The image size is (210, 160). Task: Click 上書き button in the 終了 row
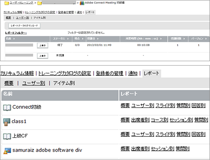[x=42, y=45]
